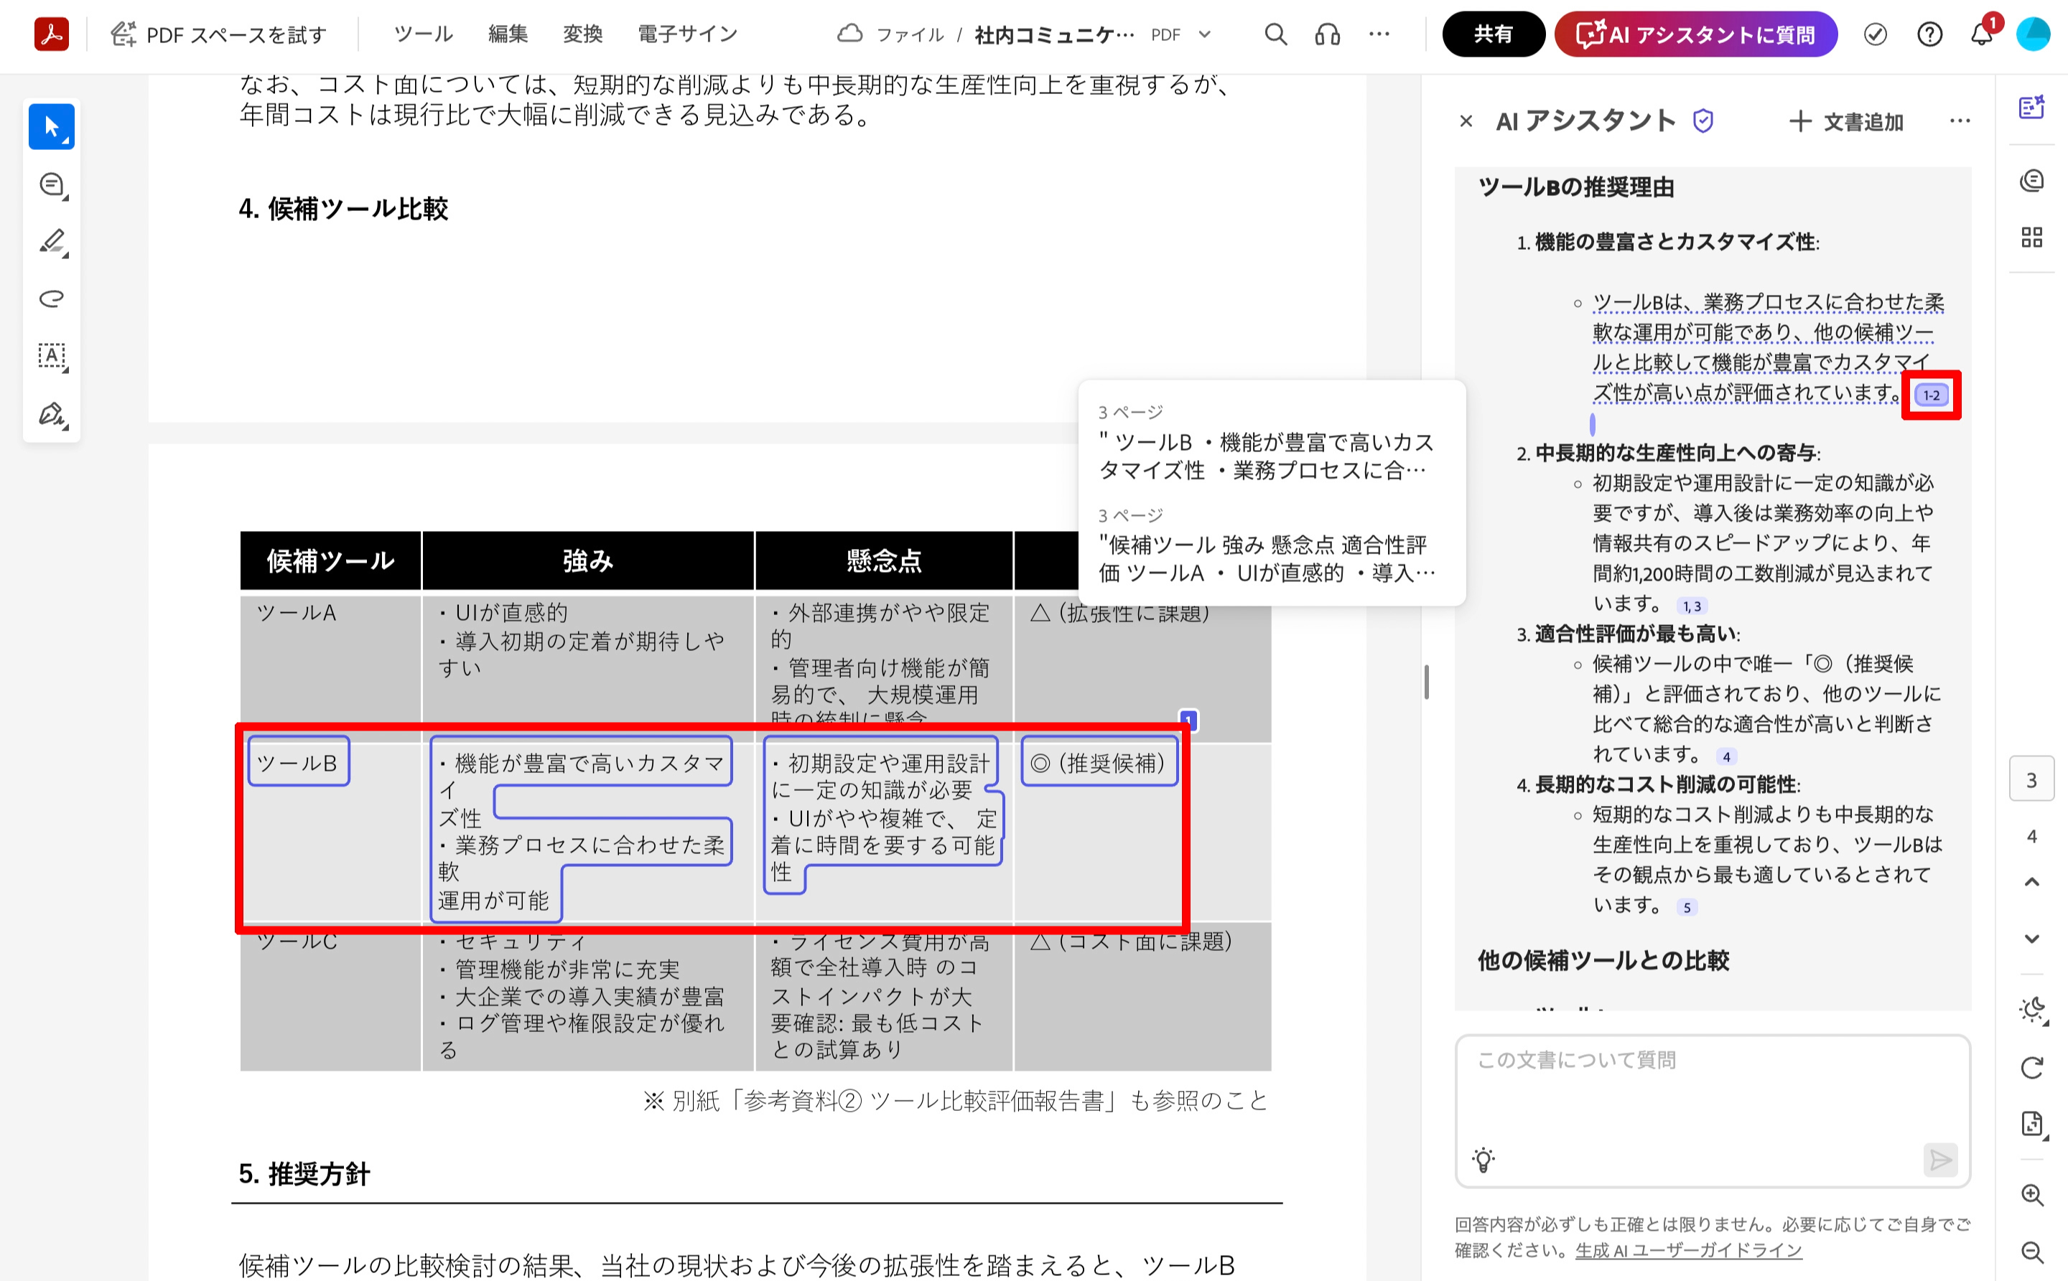The width and height of the screenshot is (2068, 1281).
Task: Click the rotate view icon
Action: coord(2031,1068)
